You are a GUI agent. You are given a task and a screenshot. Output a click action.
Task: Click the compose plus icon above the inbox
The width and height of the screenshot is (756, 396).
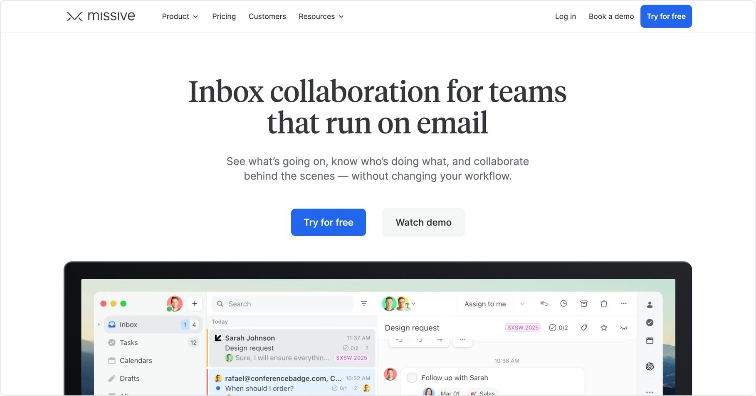pos(194,303)
